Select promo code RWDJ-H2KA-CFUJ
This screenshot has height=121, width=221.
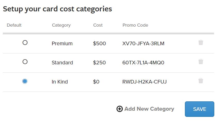point(144,82)
